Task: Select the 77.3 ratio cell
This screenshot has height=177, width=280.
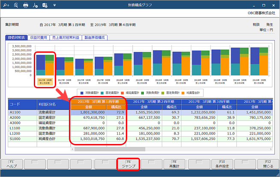Action: point(227,139)
